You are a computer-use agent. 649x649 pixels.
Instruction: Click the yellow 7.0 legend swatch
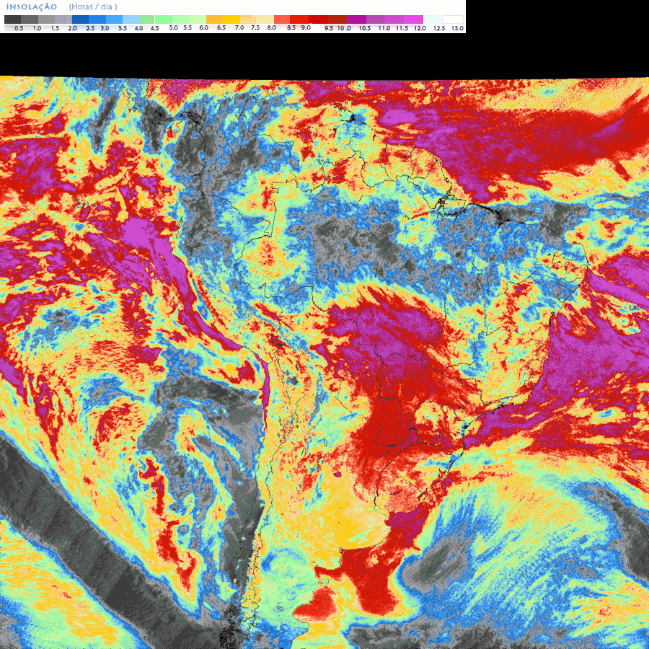(231, 19)
